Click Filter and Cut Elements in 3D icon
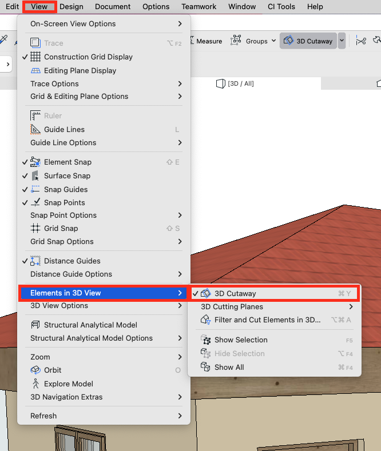Screen dimensions: 381x451 [x=205, y=320]
